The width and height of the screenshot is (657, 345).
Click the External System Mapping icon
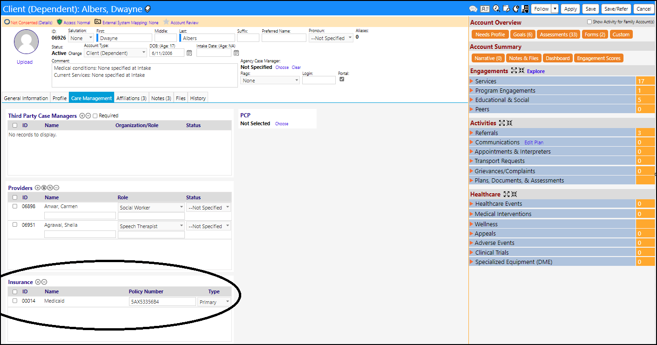(x=98, y=22)
